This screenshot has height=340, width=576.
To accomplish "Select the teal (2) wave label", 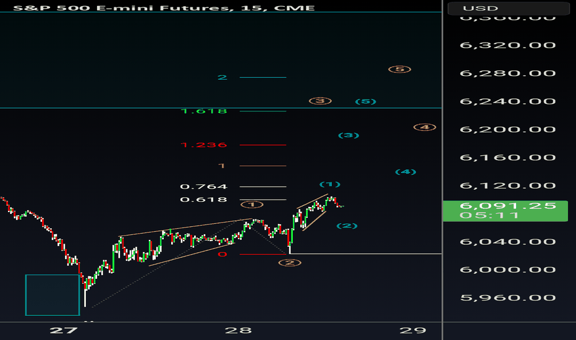I will tap(347, 226).
